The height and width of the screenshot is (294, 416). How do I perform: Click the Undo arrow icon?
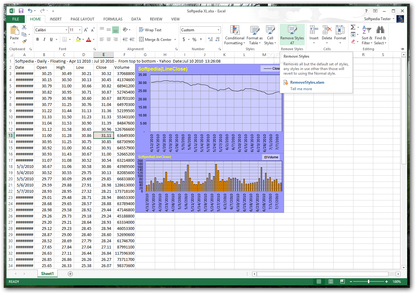[x=30, y=11]
